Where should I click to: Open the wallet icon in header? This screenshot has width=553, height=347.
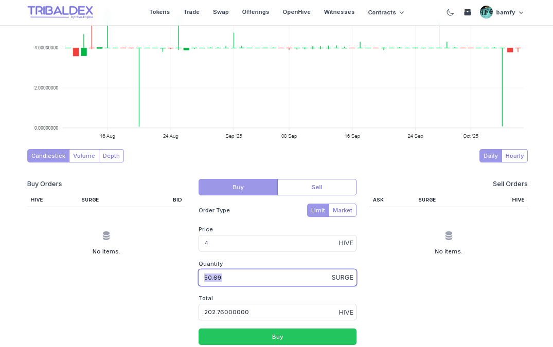click(x=467, y=12)
